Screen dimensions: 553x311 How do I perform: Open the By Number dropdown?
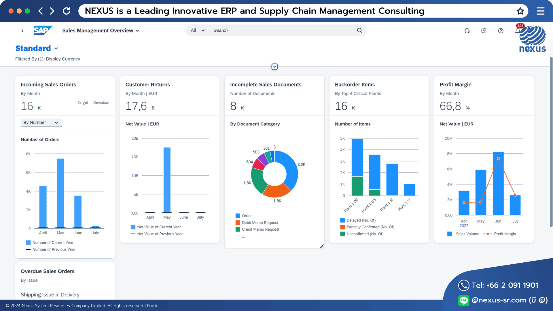click(41, 123)
